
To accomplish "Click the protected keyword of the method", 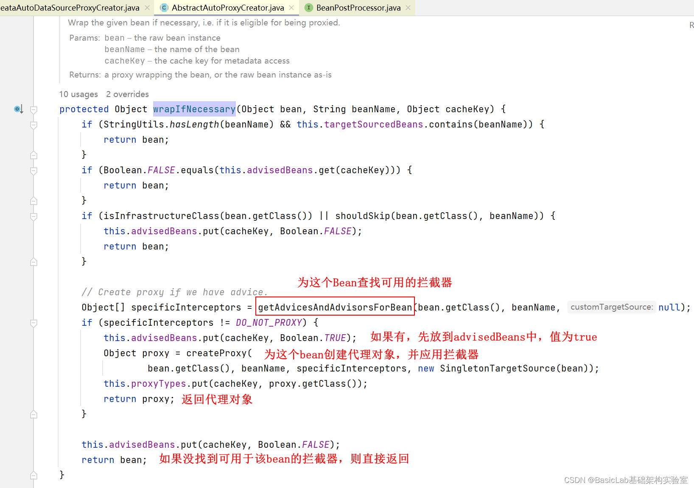I will (x=84, y=109).
